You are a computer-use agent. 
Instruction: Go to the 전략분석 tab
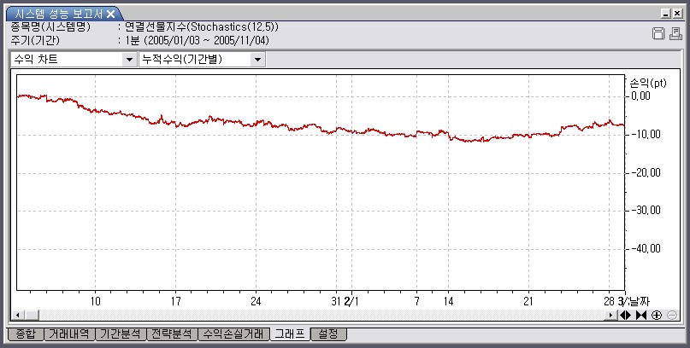point(170,333)
